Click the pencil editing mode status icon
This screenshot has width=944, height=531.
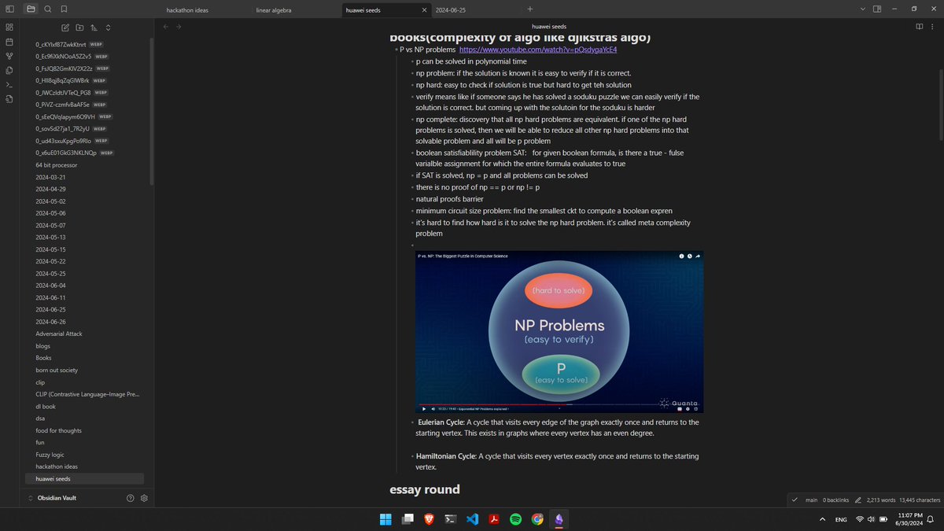[859, 500]
